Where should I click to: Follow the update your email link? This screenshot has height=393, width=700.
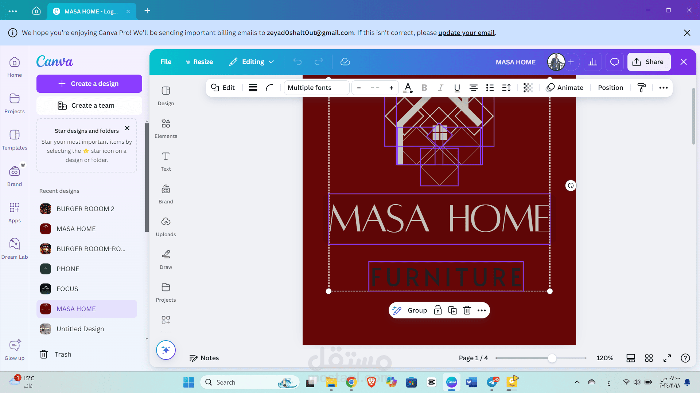pyautogui.click(x=466, y=33)
